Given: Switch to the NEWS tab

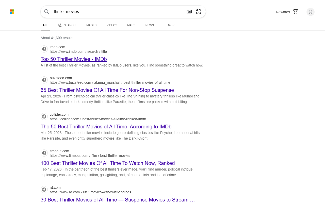Looking at the screenshot, I should click(150, 25).
